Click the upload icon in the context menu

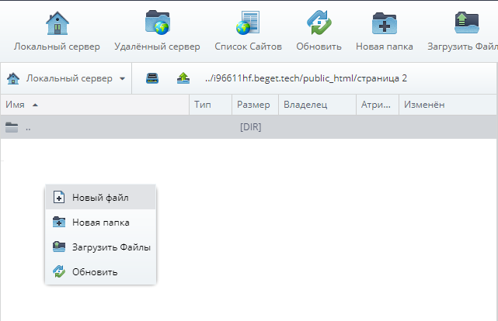[x=59, y=247]
